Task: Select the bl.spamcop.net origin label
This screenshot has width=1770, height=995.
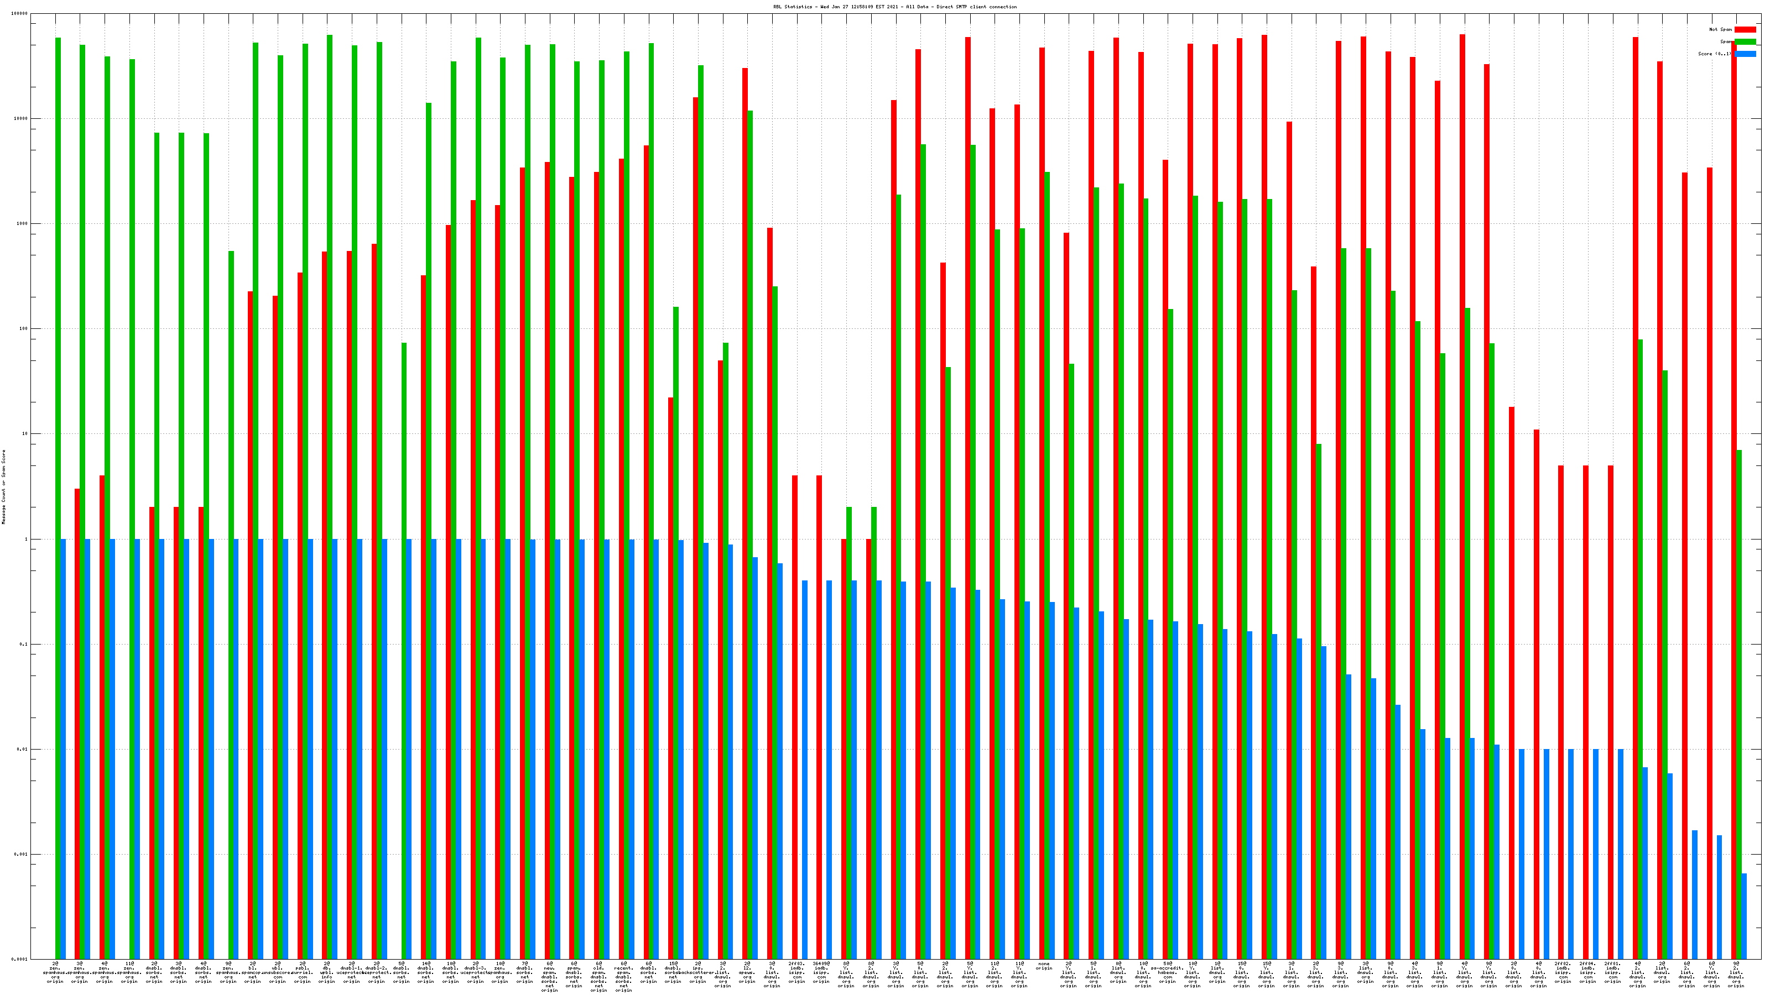Action: coord(253,972)
